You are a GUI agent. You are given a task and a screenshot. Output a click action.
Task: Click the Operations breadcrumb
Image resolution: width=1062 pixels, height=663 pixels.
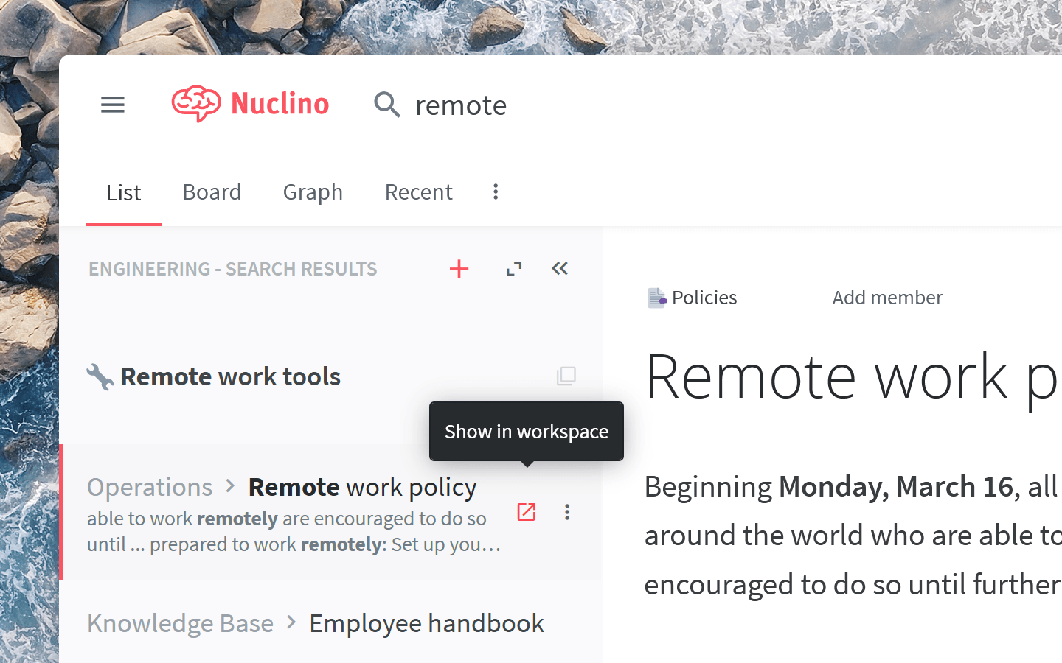(x=150, y=487)
